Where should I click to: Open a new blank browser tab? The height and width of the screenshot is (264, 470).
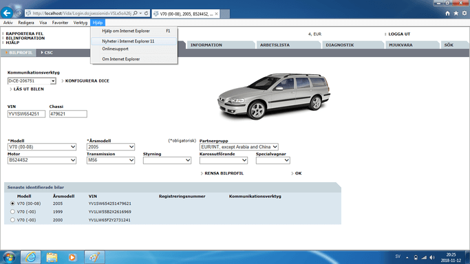225,14
